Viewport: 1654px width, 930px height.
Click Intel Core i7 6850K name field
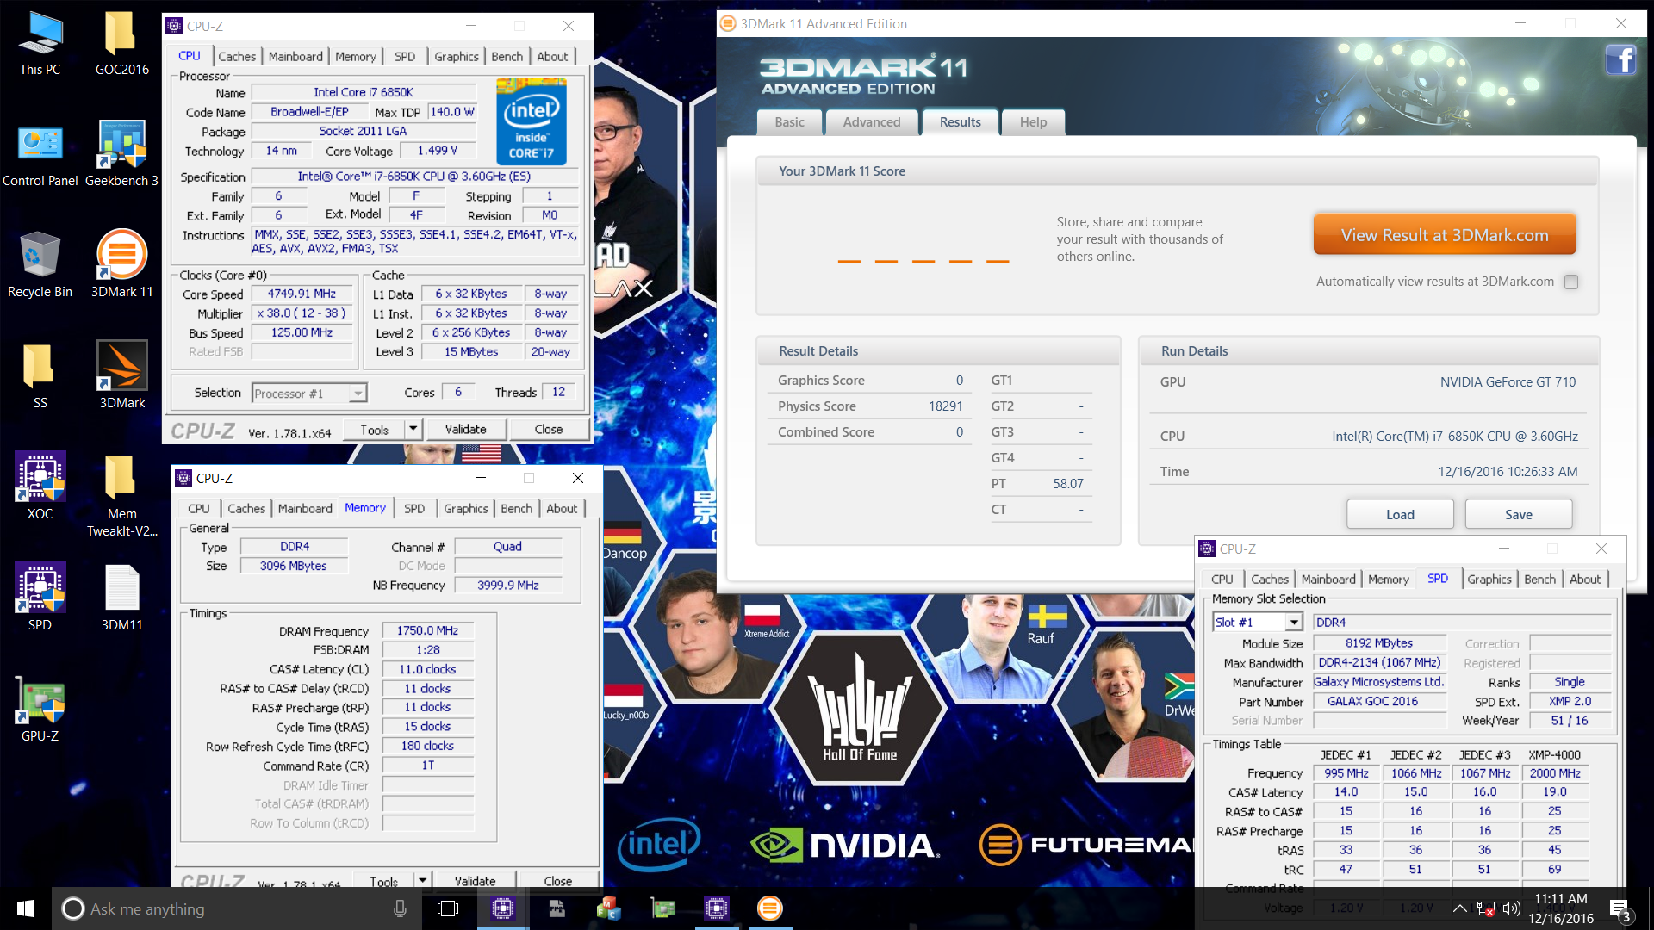coord(364,92)
